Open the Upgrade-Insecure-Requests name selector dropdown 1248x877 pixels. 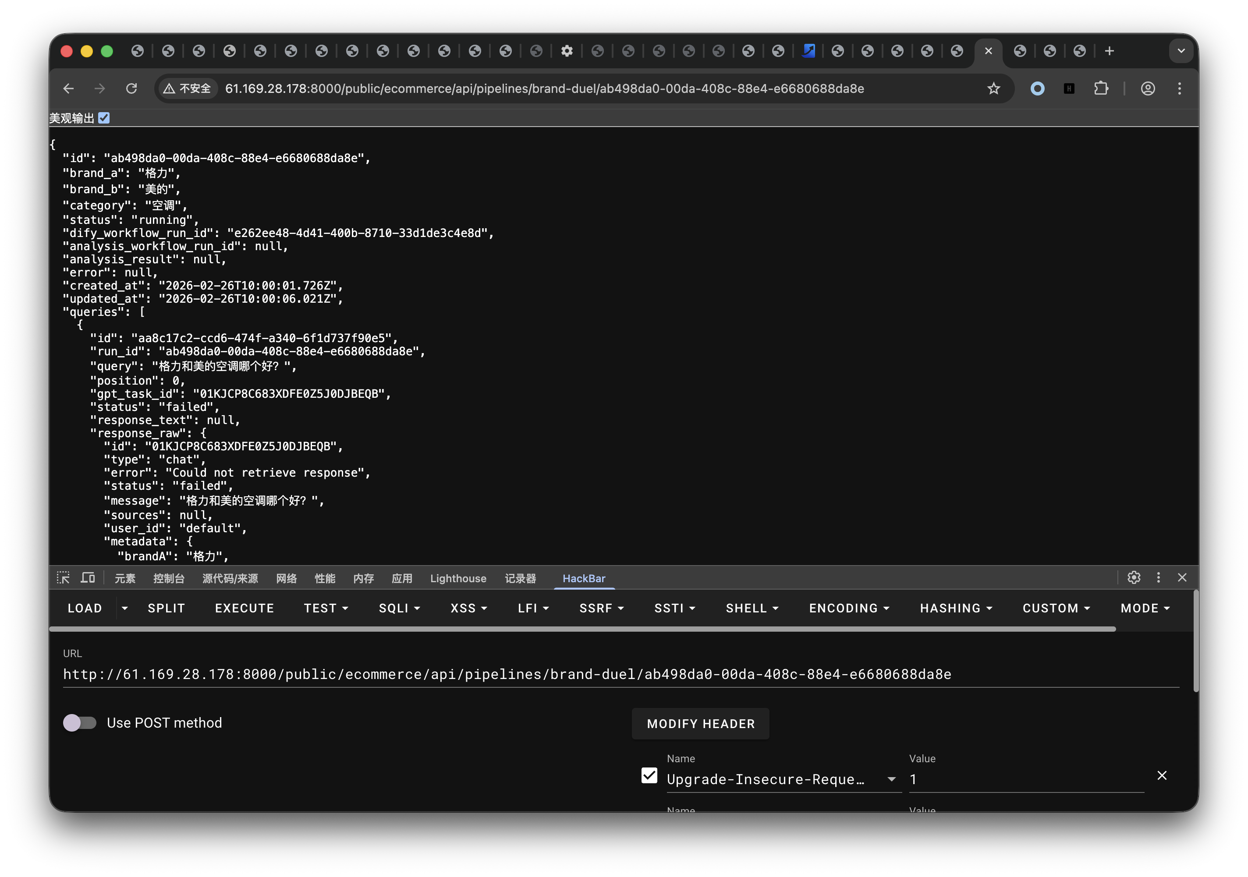(x=891, y=778)
